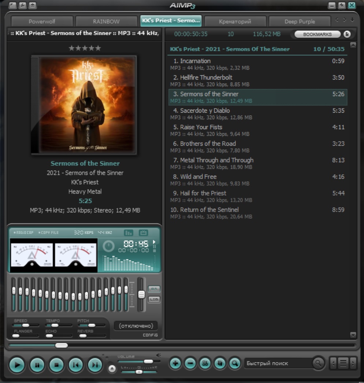Click the file icon beside Bookmarks

347,34
